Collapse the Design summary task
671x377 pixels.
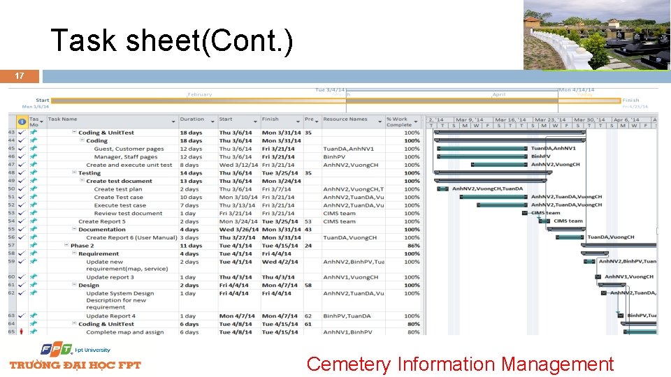point(74,285)
